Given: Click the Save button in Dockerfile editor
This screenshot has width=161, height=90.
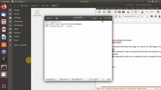Looking at the screenshot, I should point(95,18).
